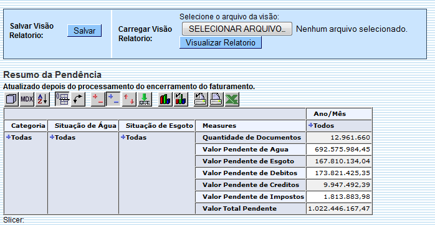Select the Valor Pendente de Esgoto label

coord(251,161)
